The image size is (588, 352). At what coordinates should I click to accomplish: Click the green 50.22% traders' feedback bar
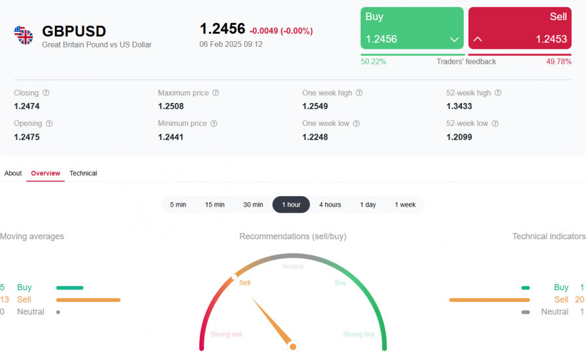(x=412, y=55)
